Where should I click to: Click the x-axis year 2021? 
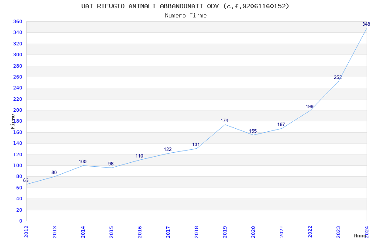[x=282, y=232]
